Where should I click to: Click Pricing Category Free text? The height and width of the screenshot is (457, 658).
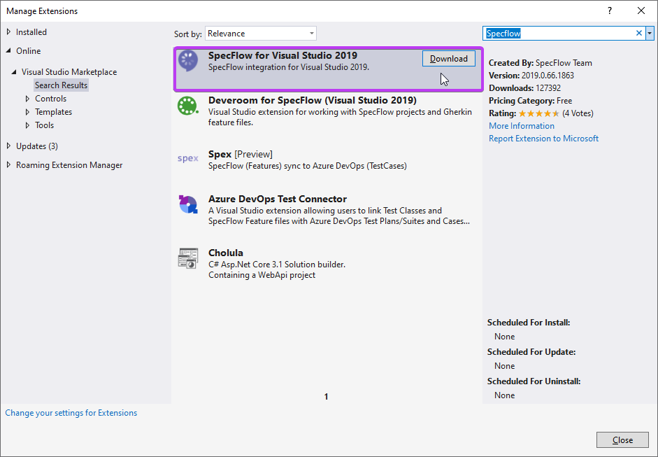[x=531, y=101]
